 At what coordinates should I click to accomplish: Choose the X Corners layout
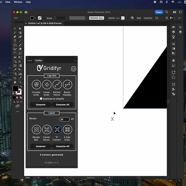coord(57,129)
